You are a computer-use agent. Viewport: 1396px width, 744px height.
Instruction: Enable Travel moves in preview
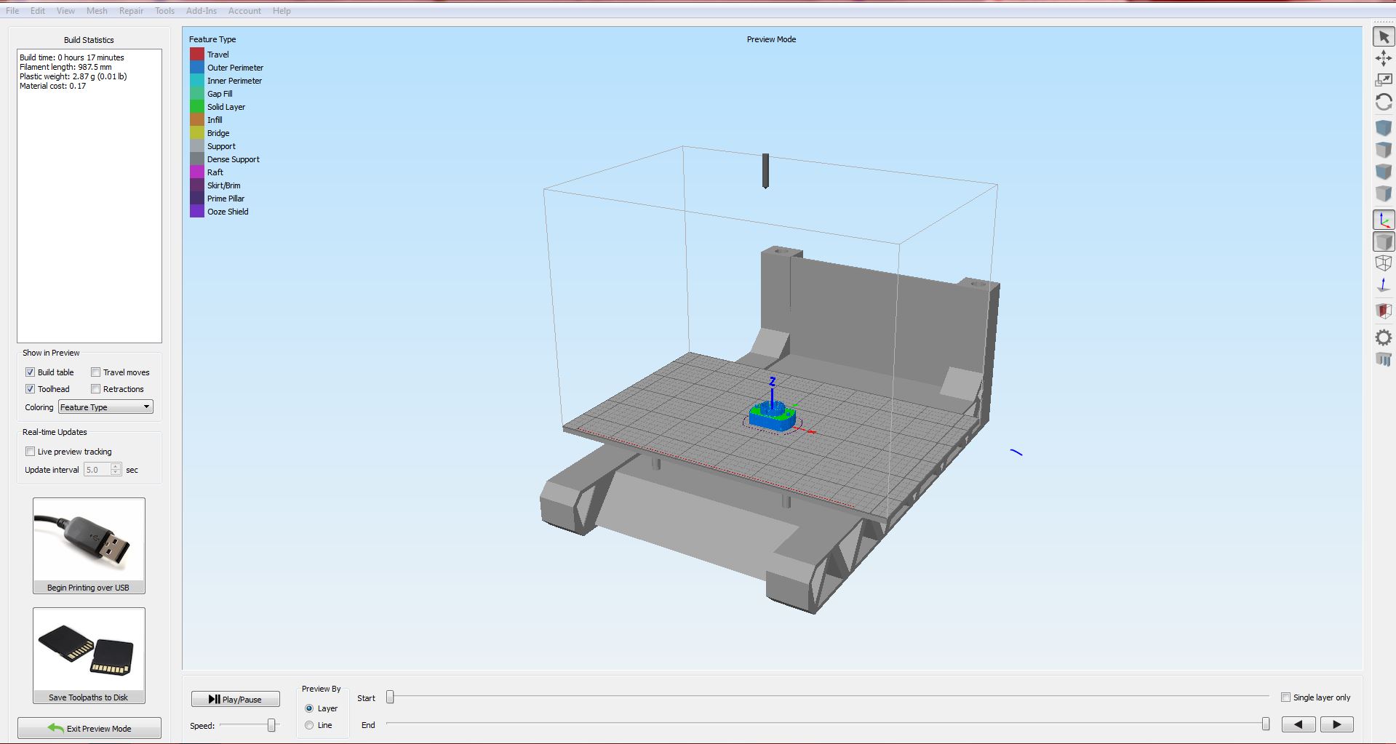pos(96,372)
